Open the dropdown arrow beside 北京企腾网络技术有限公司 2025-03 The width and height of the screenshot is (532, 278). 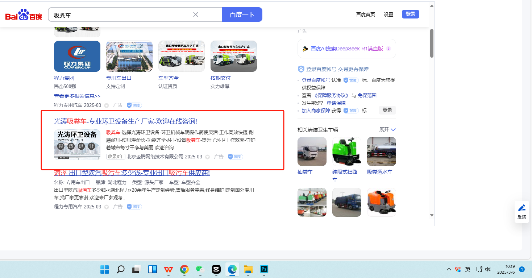point(208,157)
